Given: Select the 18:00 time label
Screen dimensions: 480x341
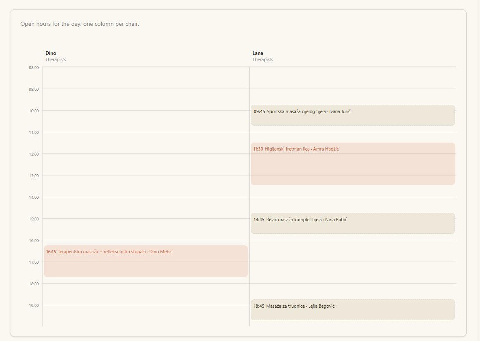Looking at the screenshot, I should point(34,284).
